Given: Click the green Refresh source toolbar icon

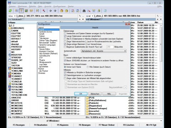Looking at the screenshot, I should click(10, 11).
